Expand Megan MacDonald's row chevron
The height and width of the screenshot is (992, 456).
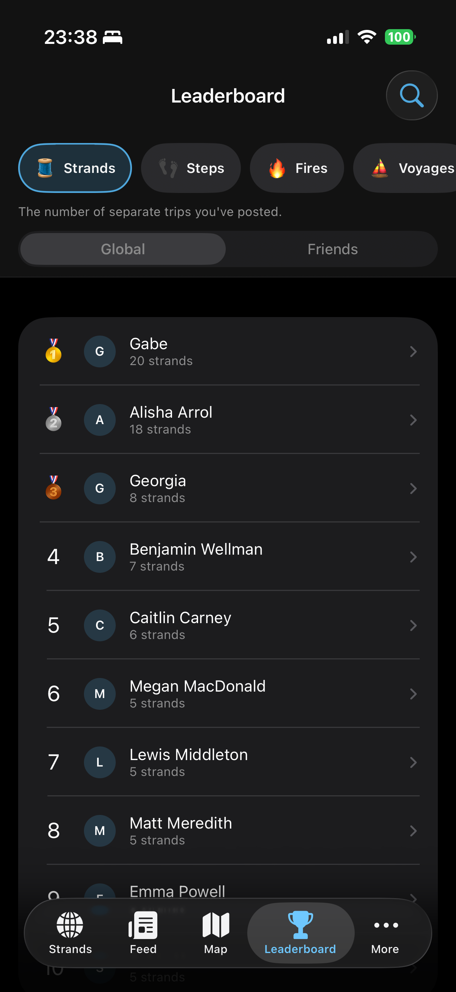[x=413, y=694]
